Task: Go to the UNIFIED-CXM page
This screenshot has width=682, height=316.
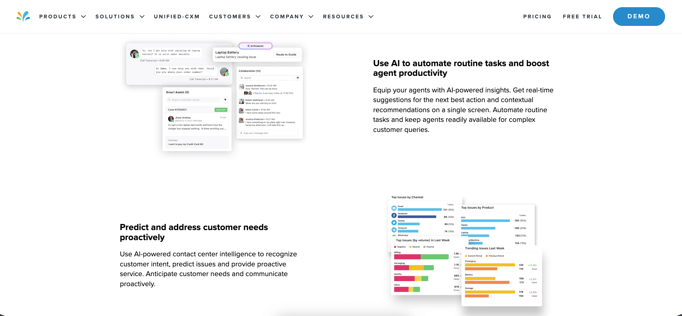Action: [x=177, y=17]
